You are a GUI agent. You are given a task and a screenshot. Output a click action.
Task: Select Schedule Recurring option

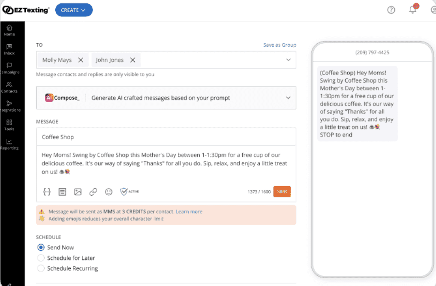41,268
